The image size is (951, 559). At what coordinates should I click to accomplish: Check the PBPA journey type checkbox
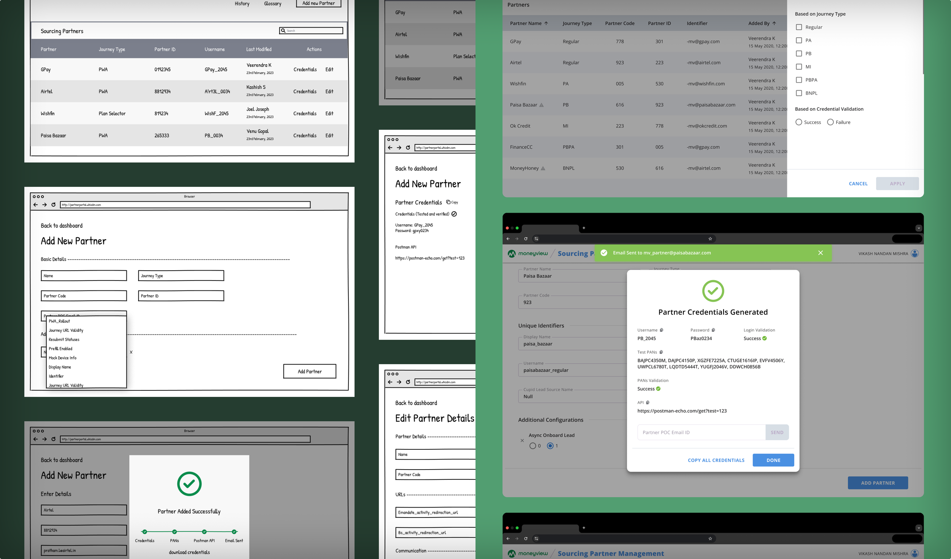click(x=799, y=80)
